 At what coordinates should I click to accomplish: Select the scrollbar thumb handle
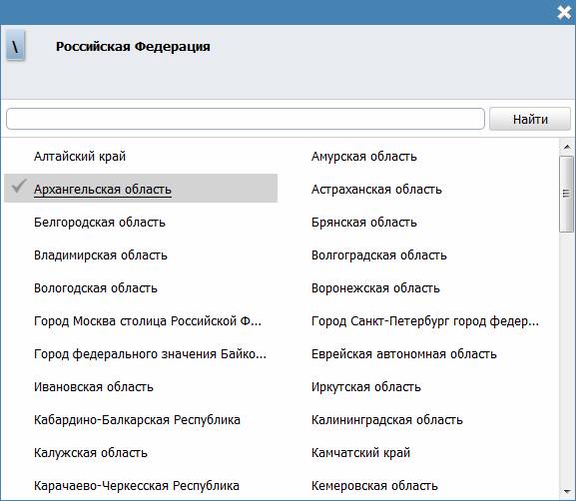pos(566,194)
